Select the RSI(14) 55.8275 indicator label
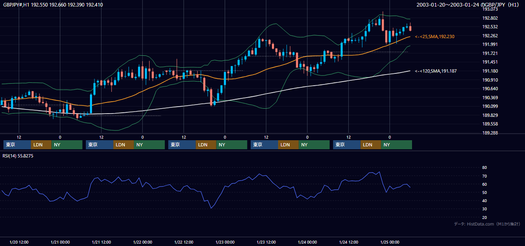Screen dimensions: 525x246 (18, 156)
